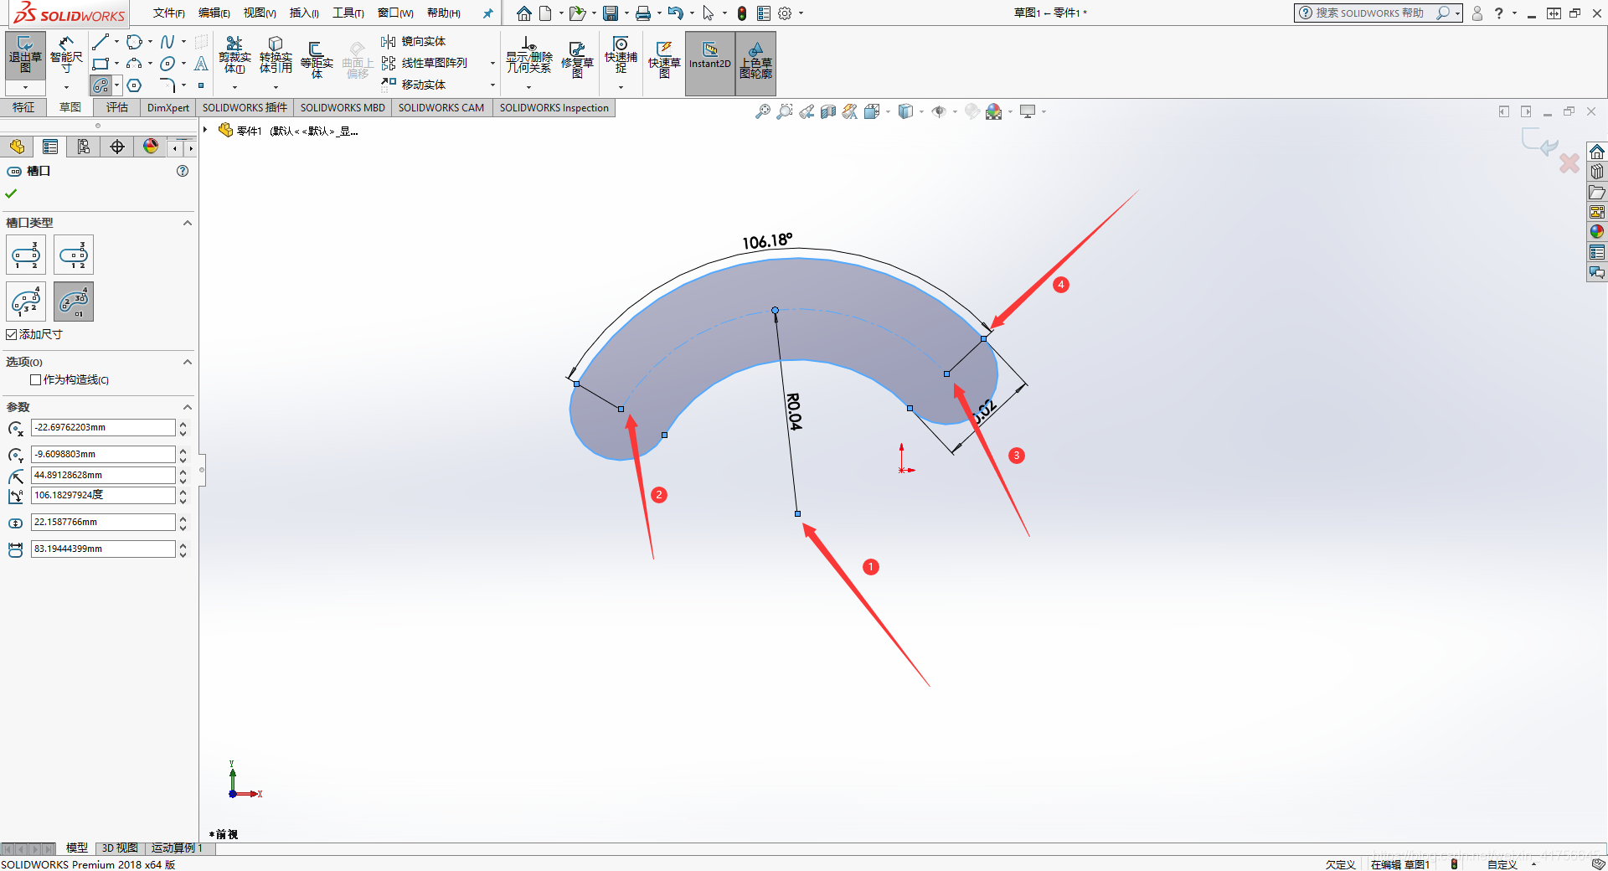Click the Offset Entities (等距实体) tool
Viewport: 1608px width, 871px height.
[317, 59]
